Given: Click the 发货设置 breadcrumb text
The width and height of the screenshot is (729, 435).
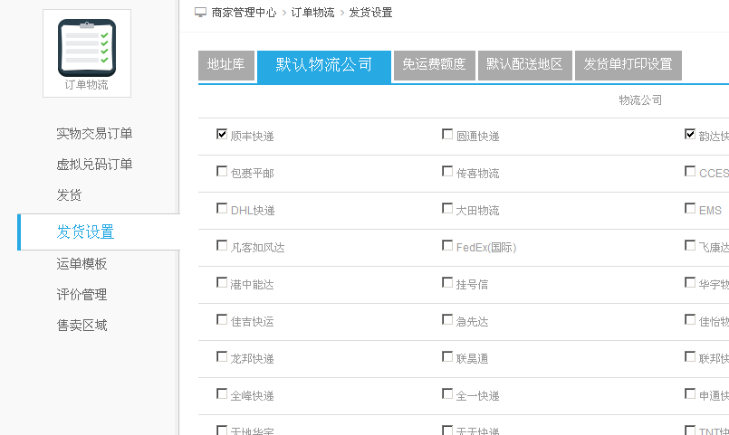Looking at the screenshot, I should pos(370,13).
